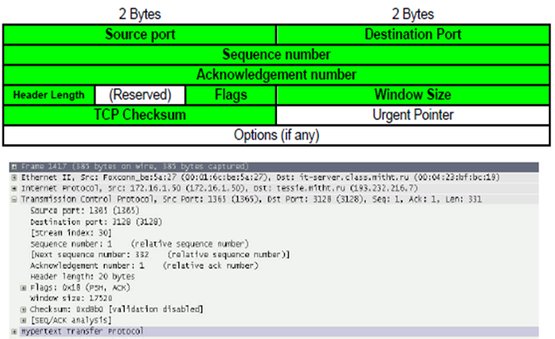Click 'Flags: 0x18 (PSH, ACK)' text
The height and width of the screenshot is (339, 555).
pyautogui.click(x=80, y=287)
